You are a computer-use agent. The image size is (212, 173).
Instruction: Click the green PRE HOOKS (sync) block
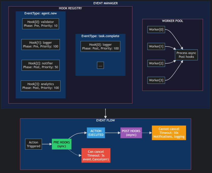point(62,144)
